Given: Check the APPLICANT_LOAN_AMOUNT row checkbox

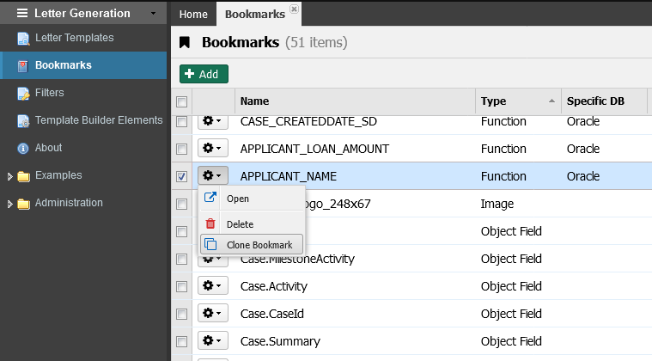Looking at the screenshot, I should [181, 149].
